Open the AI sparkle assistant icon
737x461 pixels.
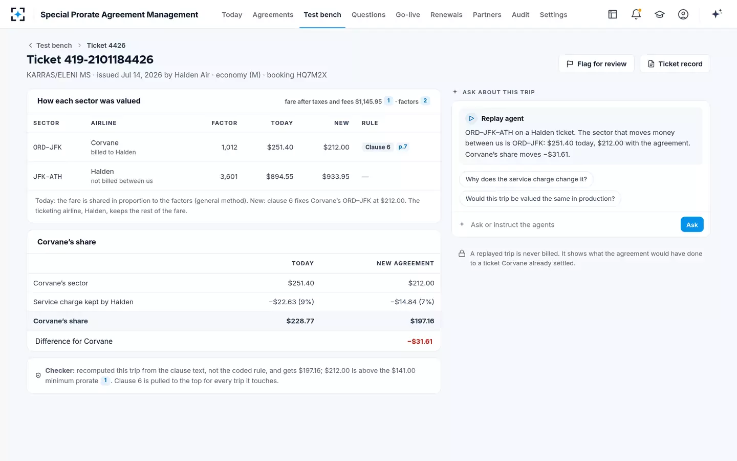[717, 14]
